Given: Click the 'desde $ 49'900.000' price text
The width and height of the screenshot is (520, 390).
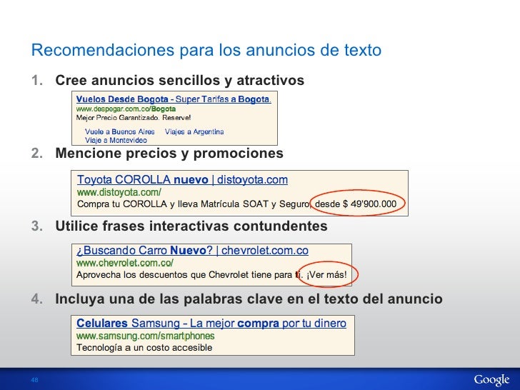Looking at the screenshot, I should [x=356, y=204].
